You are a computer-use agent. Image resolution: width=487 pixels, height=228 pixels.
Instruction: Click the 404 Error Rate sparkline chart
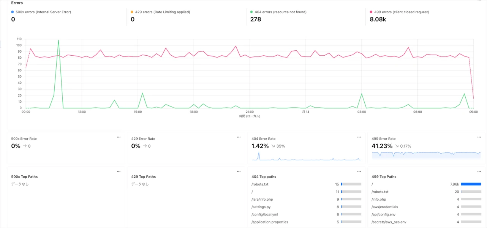306,157
